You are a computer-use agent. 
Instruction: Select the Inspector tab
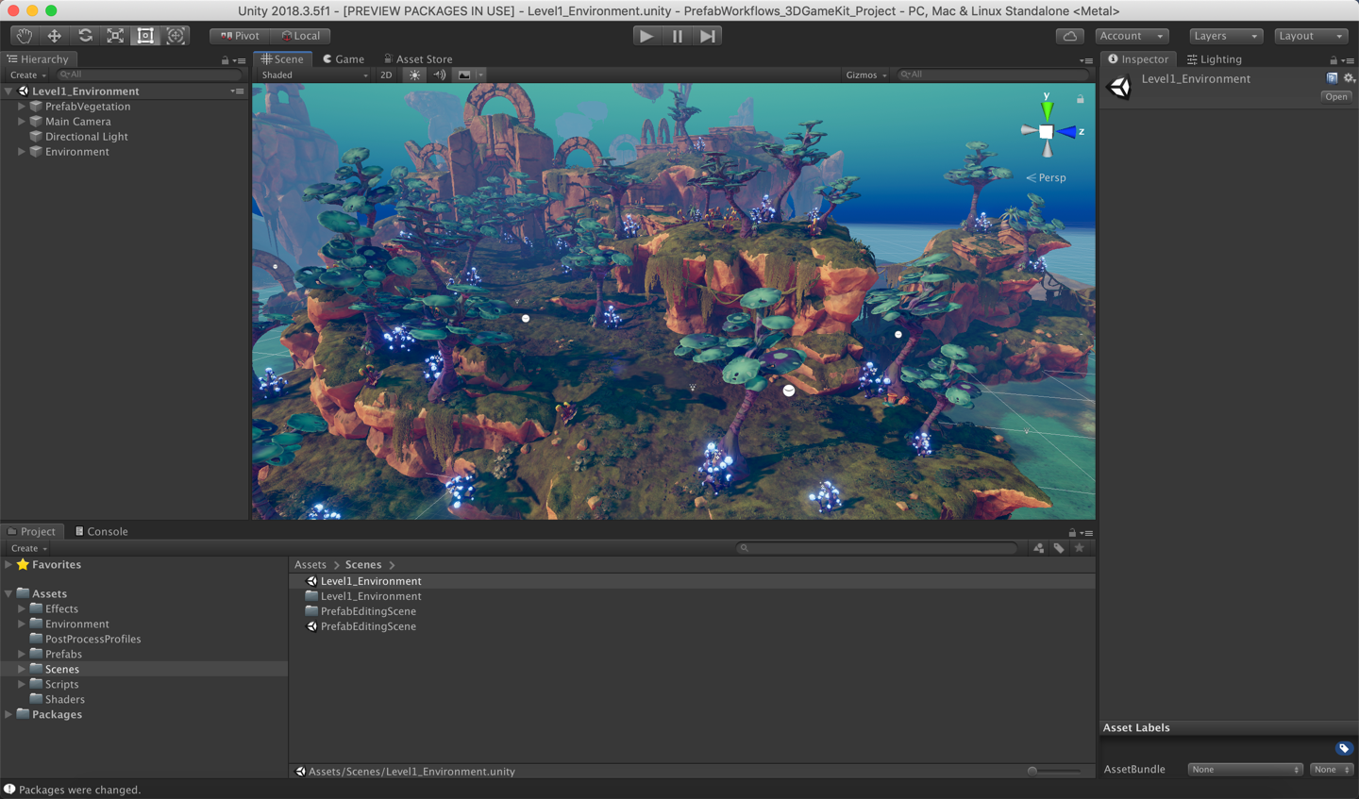tap(1138, 59)
